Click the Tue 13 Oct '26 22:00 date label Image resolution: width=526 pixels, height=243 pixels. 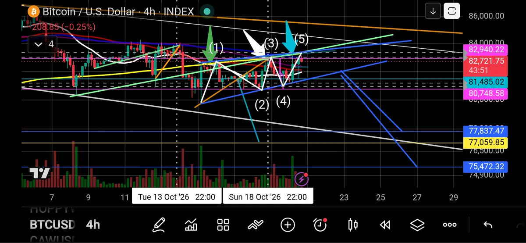pos(176,197)
